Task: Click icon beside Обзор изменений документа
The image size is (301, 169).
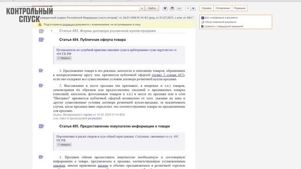Action: (x=203, y=22)
